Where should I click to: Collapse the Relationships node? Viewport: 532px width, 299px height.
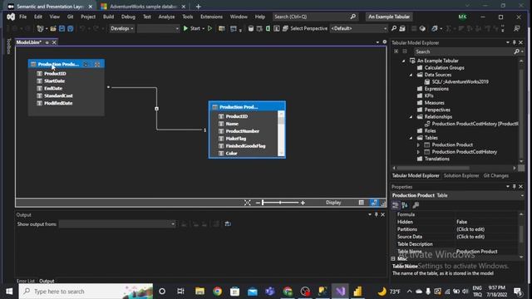pos(411,116)
